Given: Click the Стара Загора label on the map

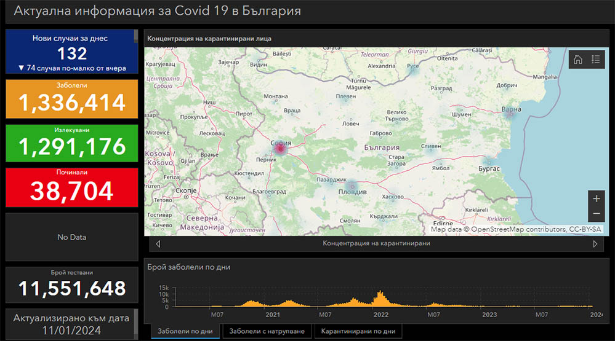Looking at the screenshot, I should pos(396,160).
